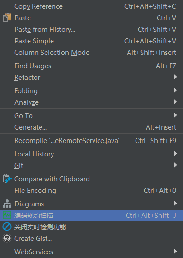Open File Encoding option
Screen dimensions: 183x258
(91, 190)
